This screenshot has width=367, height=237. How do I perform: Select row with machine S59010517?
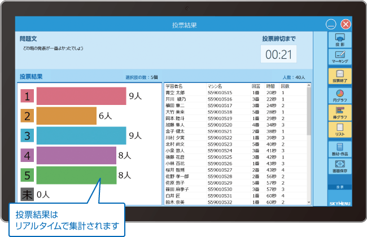[x=235, y=106]
